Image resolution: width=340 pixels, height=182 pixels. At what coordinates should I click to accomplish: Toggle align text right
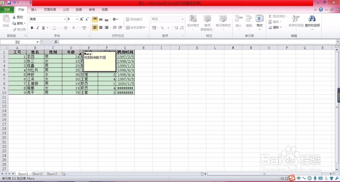coord(106,28)
